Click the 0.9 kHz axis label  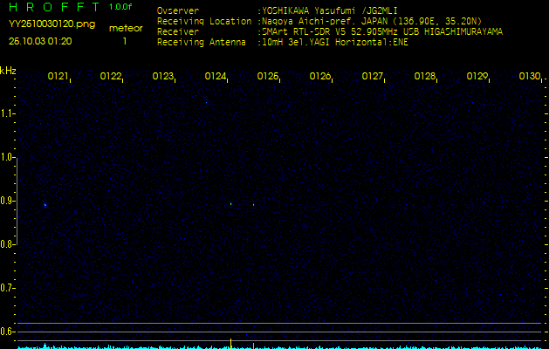[x=7, y=201]
